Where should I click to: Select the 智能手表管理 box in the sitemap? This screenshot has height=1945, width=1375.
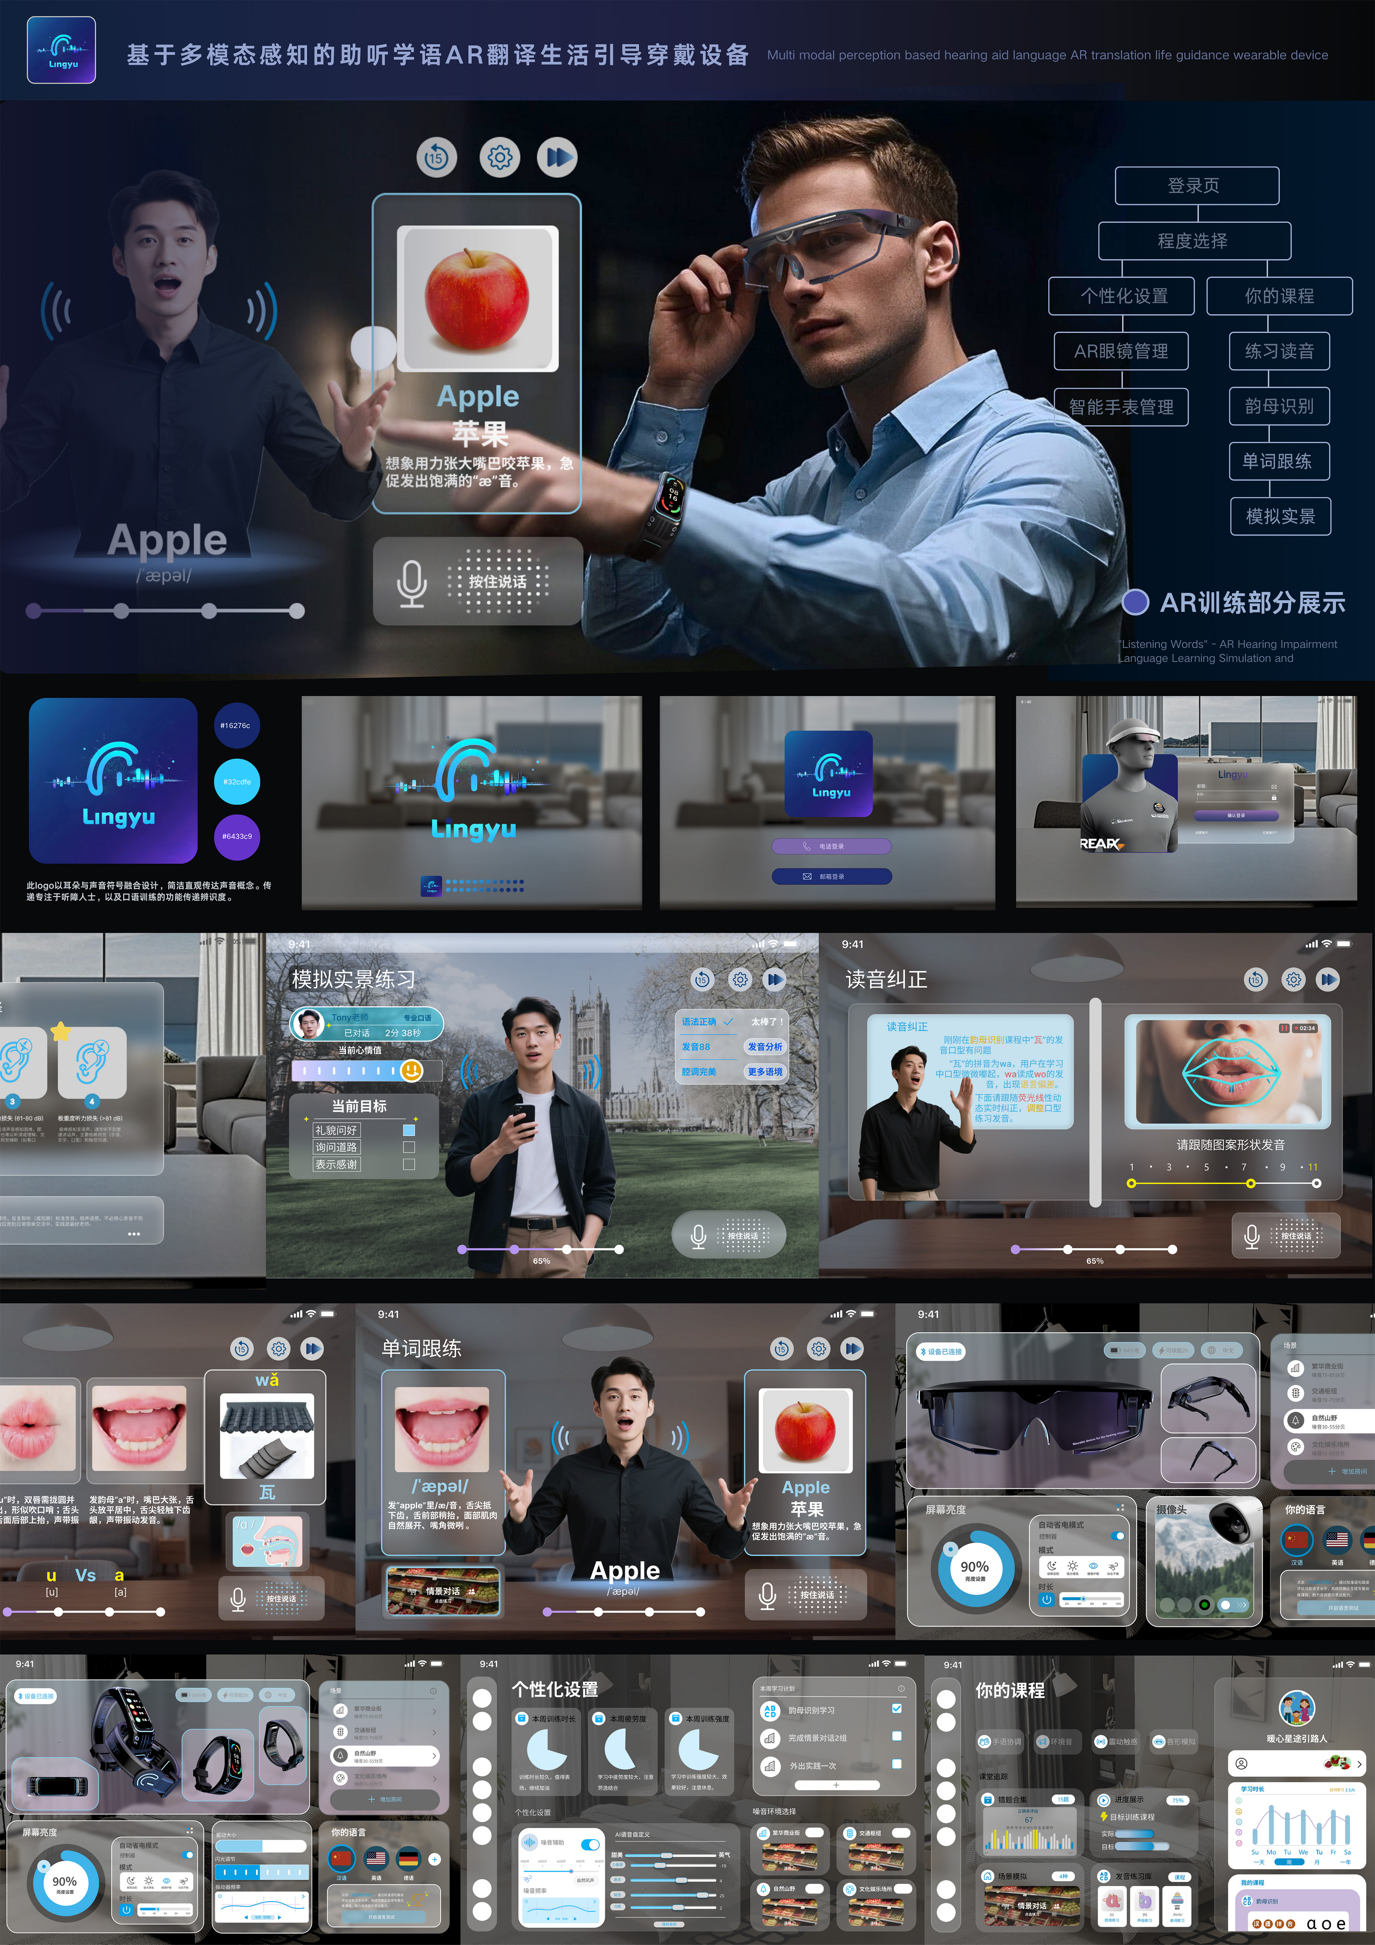pyautogui.click(x=1121, y=407)
